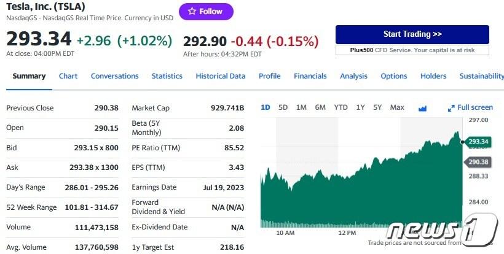Image resolution: width=504 pixels, height=254 pixels.
Task: Switch to the Summary tab
Action: click(29, 76)
